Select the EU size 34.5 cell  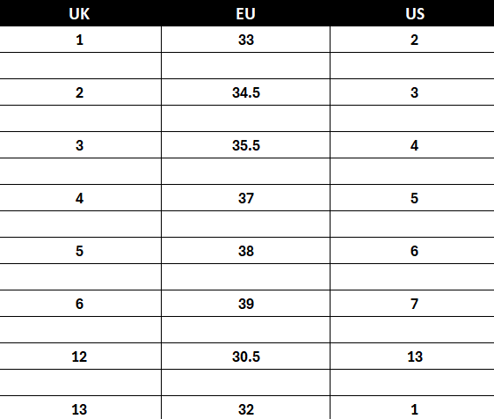[246, 92]
